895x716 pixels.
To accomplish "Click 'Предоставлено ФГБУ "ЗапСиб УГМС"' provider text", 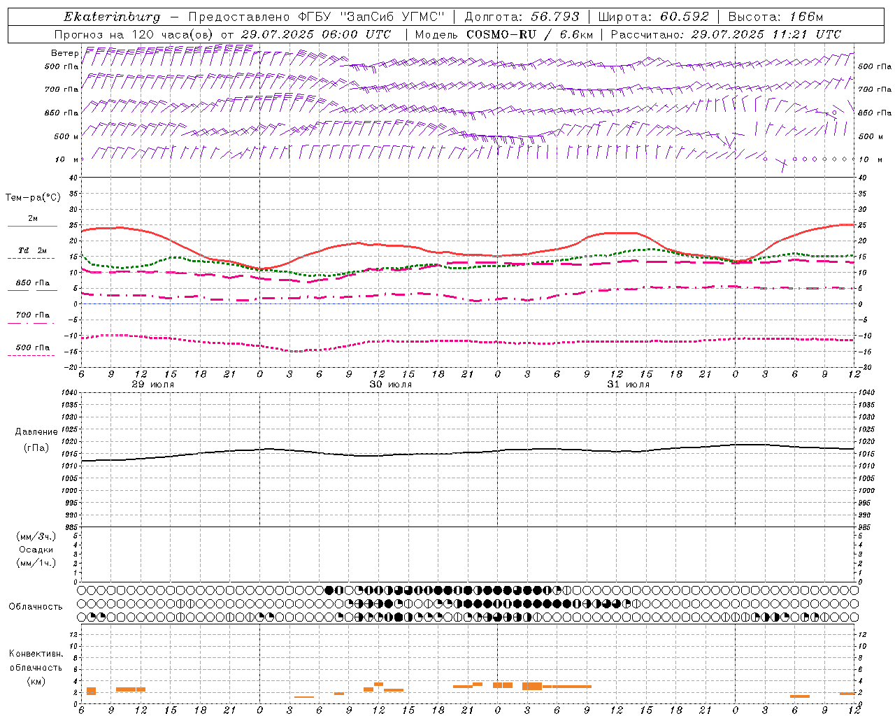I will click(317, 17).
